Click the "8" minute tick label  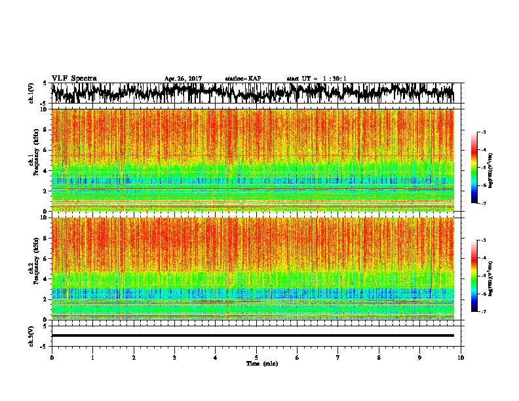pos(379,358)
